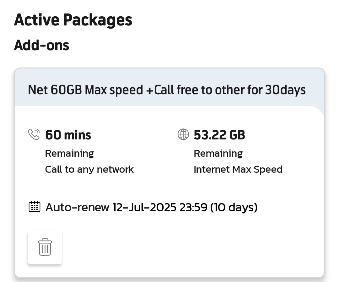The image size is (339, 282).
Task: Select the Active Packages heading
Action: (73, 20)
